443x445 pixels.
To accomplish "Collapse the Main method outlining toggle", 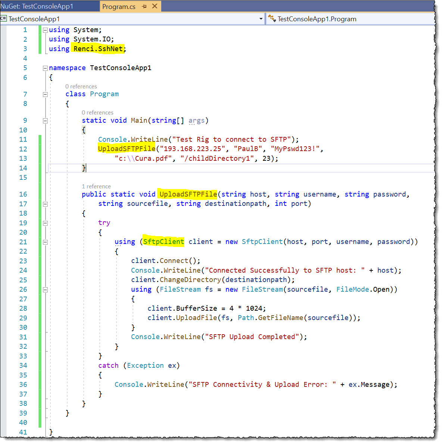I will point(45,121).
